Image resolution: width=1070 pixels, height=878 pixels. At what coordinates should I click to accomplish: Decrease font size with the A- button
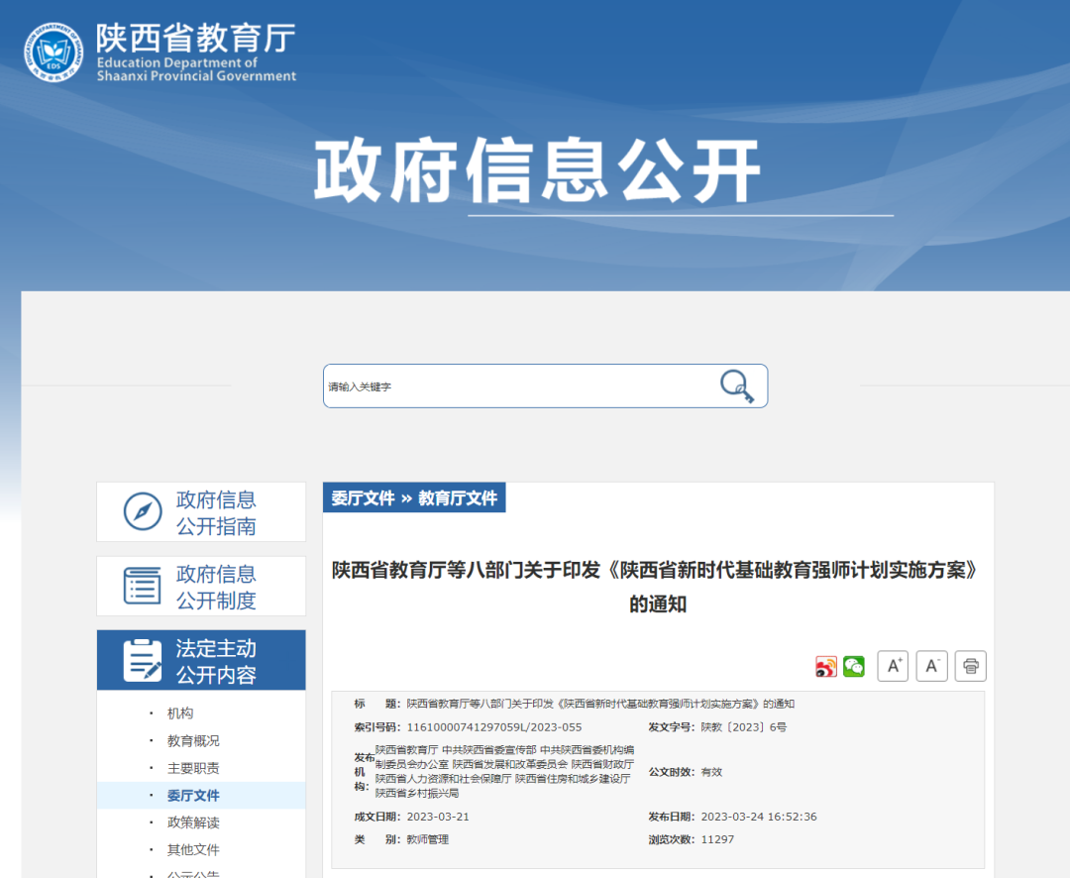[931, 666]
